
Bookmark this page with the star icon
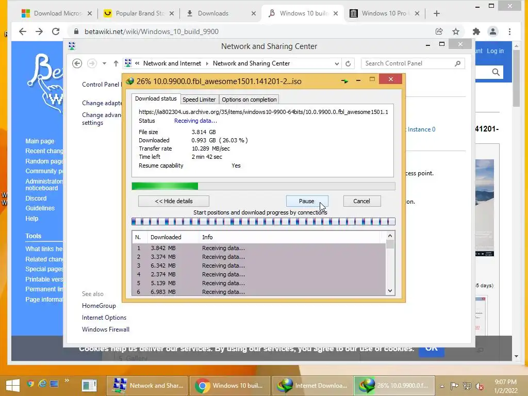[456, 31]
